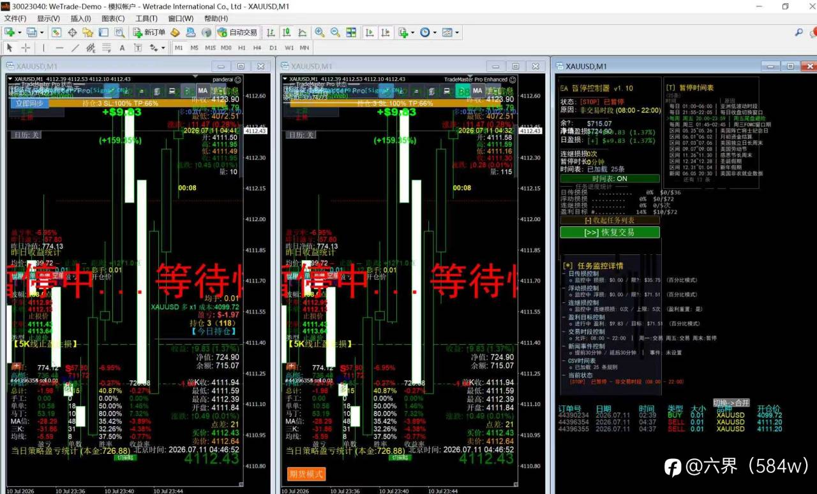Select the D1 timeframe button
The width and height of the screenshot is (817, 494).
tap(273, 48)
